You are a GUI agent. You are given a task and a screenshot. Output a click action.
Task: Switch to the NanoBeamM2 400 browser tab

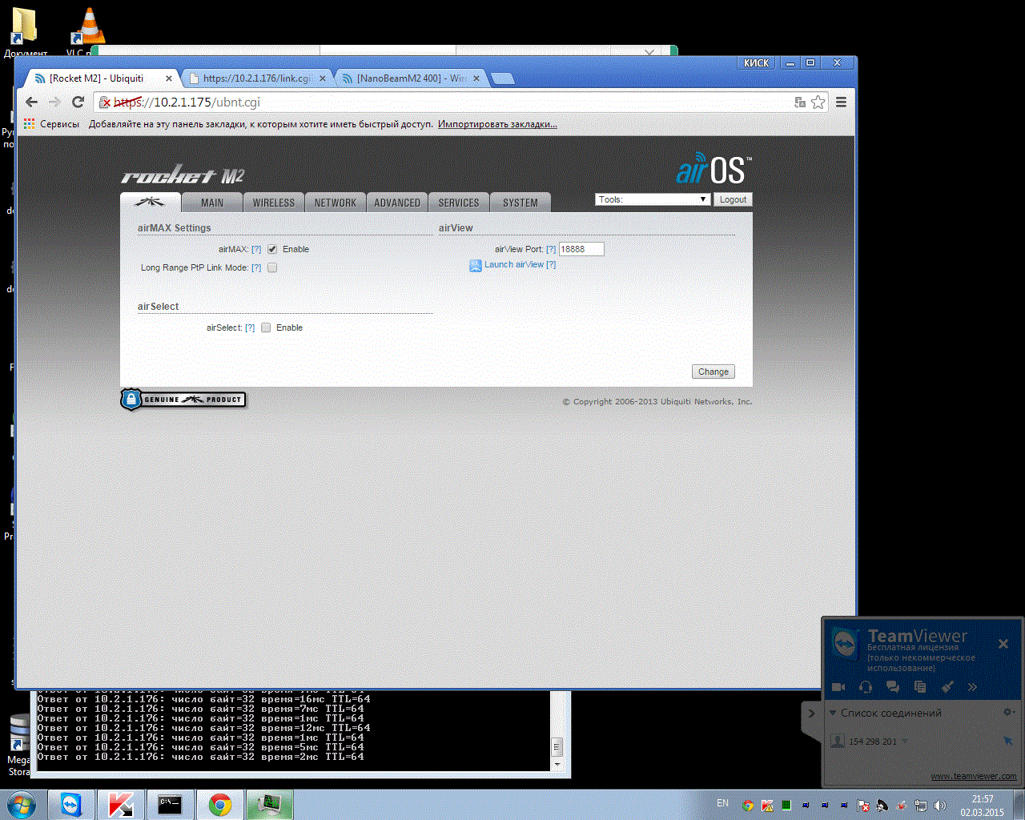410,78
